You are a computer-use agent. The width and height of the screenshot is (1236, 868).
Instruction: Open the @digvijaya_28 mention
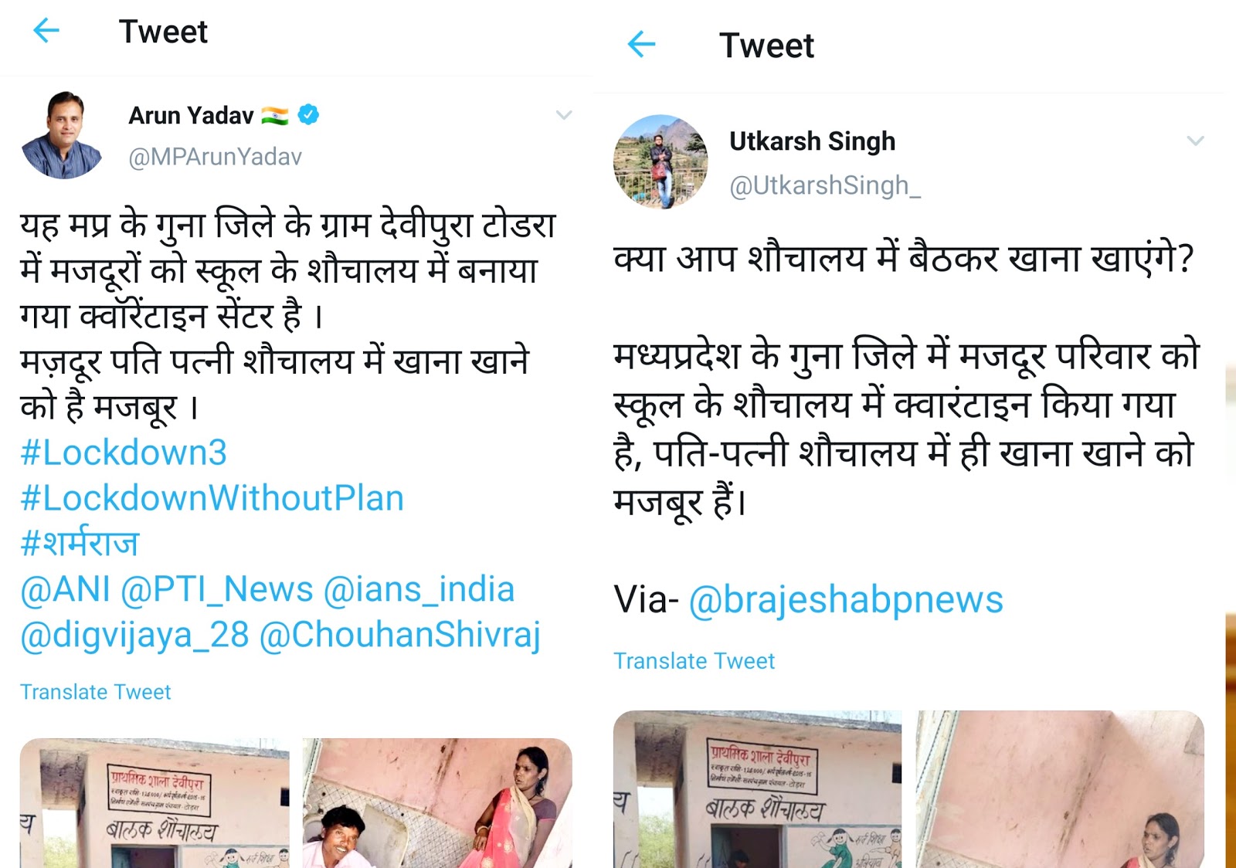[134, 635]
